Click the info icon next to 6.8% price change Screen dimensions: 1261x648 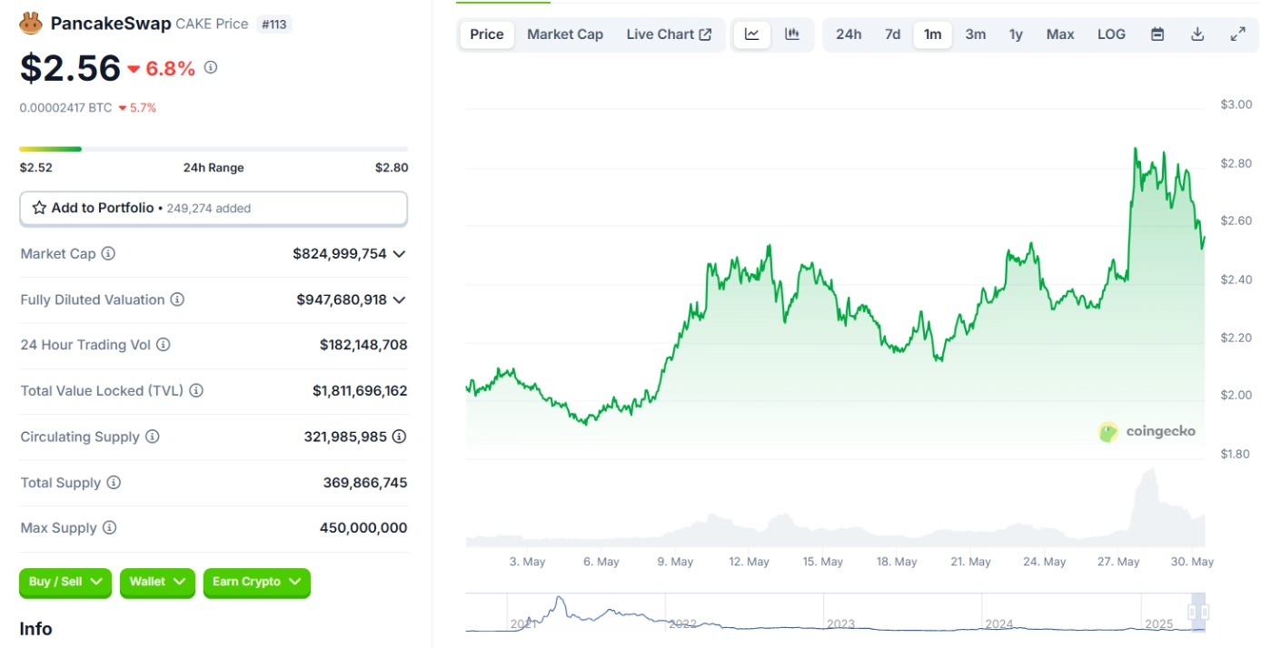211,67
